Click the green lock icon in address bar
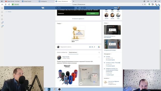 point(13,5)
